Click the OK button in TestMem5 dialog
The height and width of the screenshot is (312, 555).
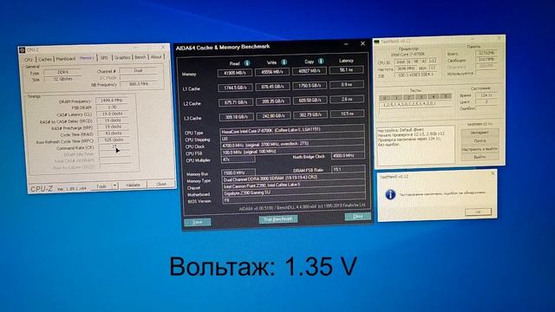point(478,211)
